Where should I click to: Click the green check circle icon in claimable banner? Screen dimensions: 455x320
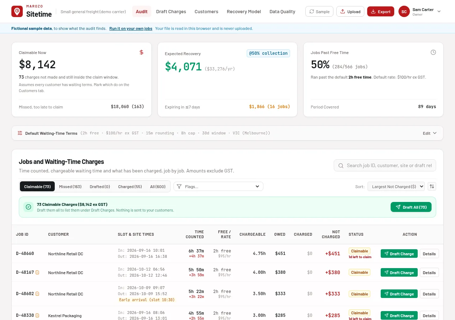tap(28, 207)
